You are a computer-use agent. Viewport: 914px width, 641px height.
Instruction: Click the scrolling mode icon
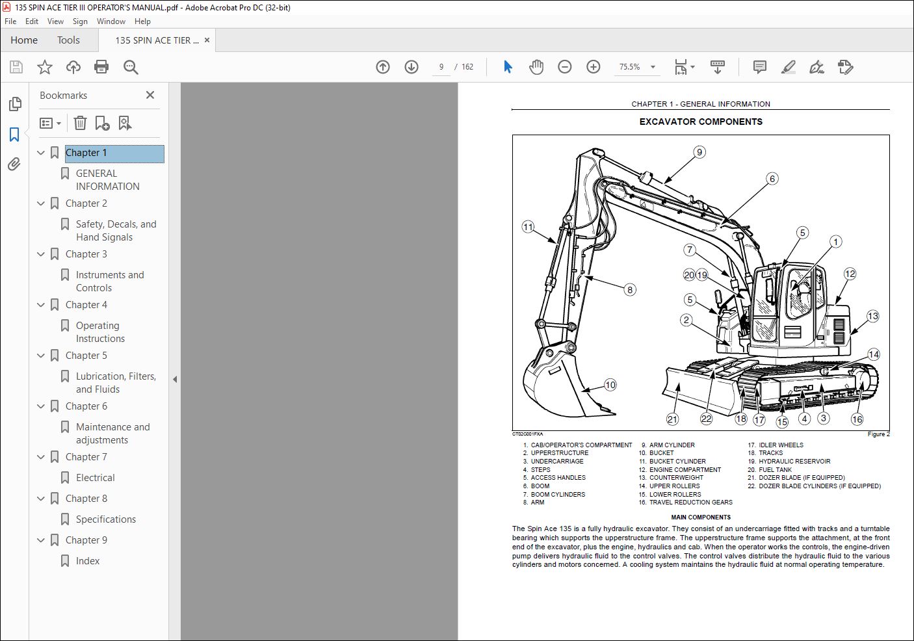click(x=718, y=67)
